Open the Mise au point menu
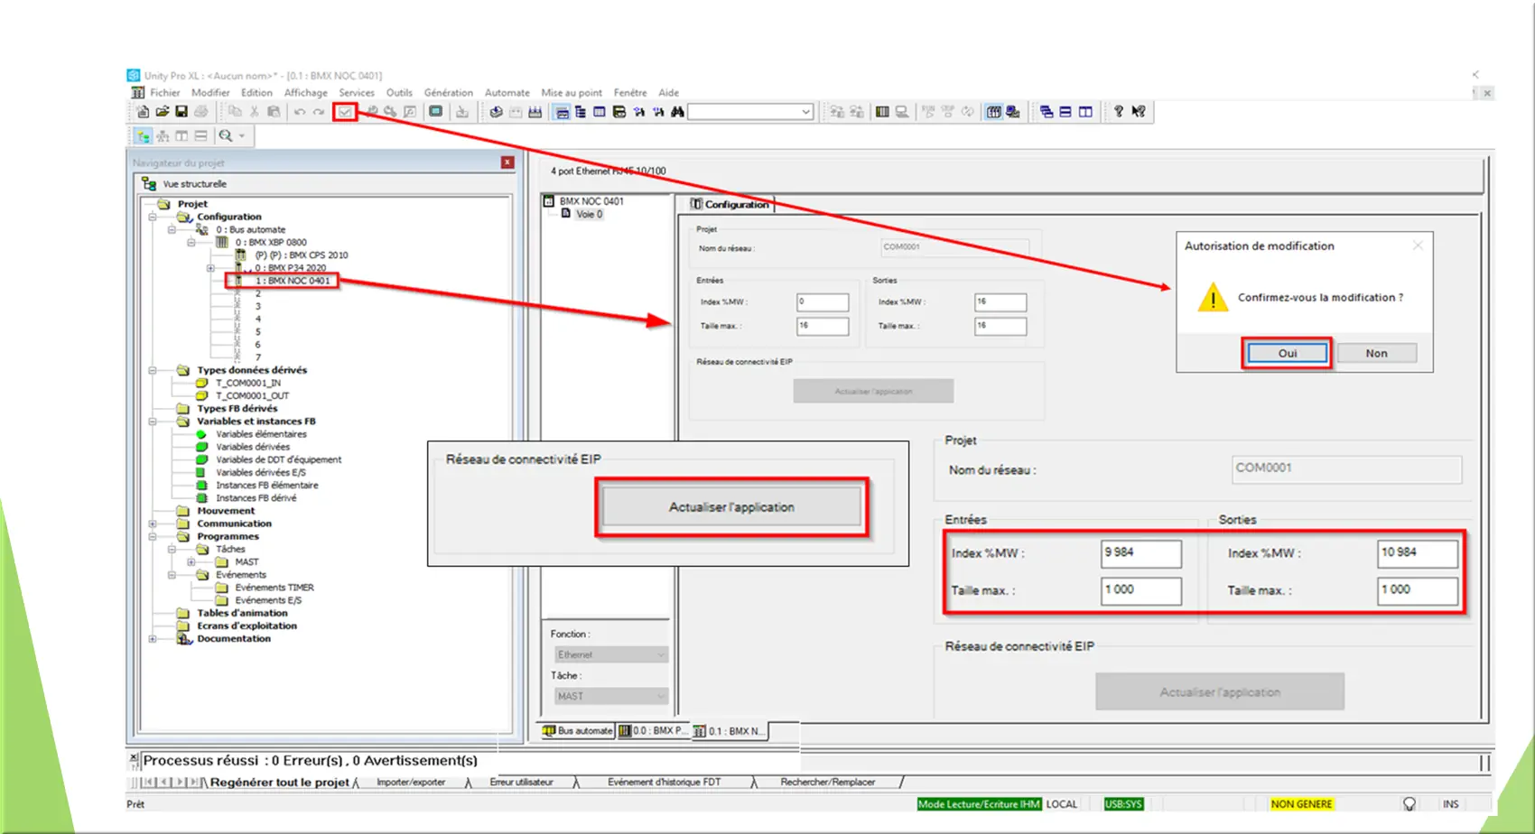Screen dimensions: 1535x834 (x=572, y=92)
